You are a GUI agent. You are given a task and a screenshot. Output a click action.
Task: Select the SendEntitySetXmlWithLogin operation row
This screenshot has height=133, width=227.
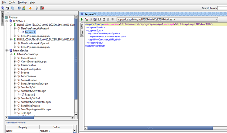(36, 102)
